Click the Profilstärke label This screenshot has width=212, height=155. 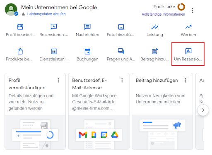164,7
